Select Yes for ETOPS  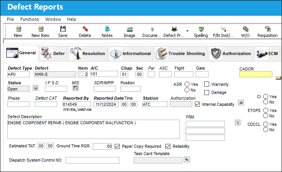pyautogui.click(x=266, y=110)
